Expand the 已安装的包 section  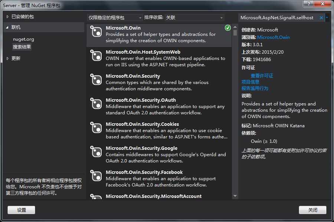click(x=7, y=17)
